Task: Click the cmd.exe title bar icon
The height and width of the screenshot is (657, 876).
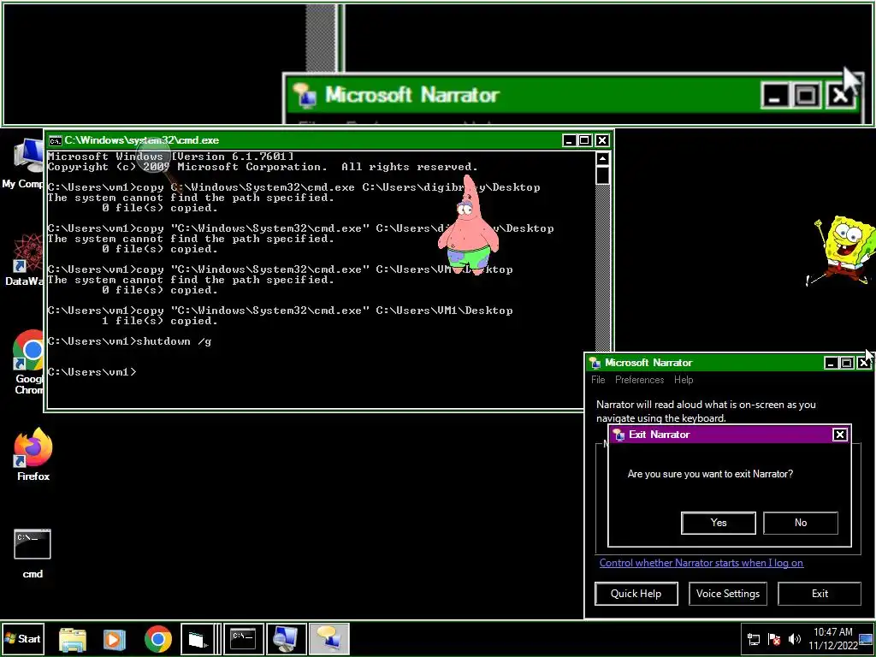Action: tap(55, 140)
